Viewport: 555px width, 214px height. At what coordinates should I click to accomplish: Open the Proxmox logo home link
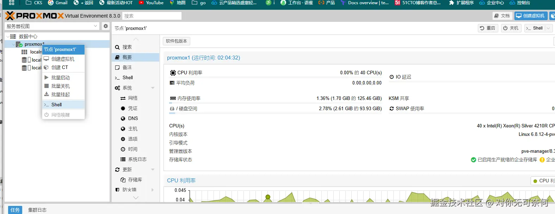pyautogui.click(x=34, y=16)
